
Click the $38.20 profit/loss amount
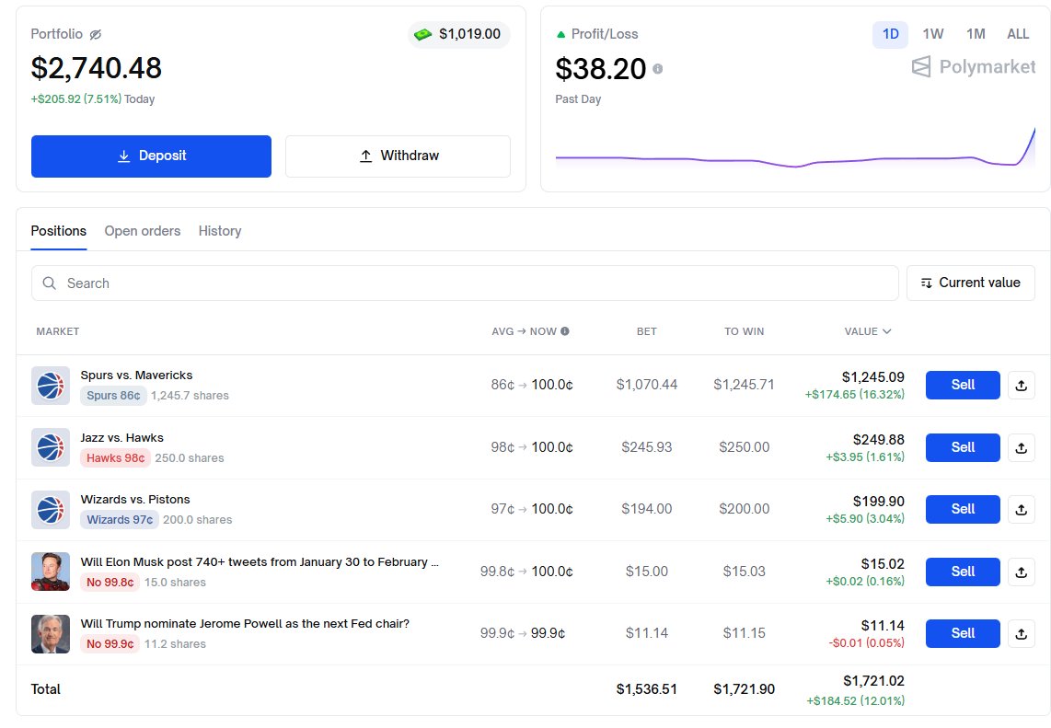(x=601, y=69)
